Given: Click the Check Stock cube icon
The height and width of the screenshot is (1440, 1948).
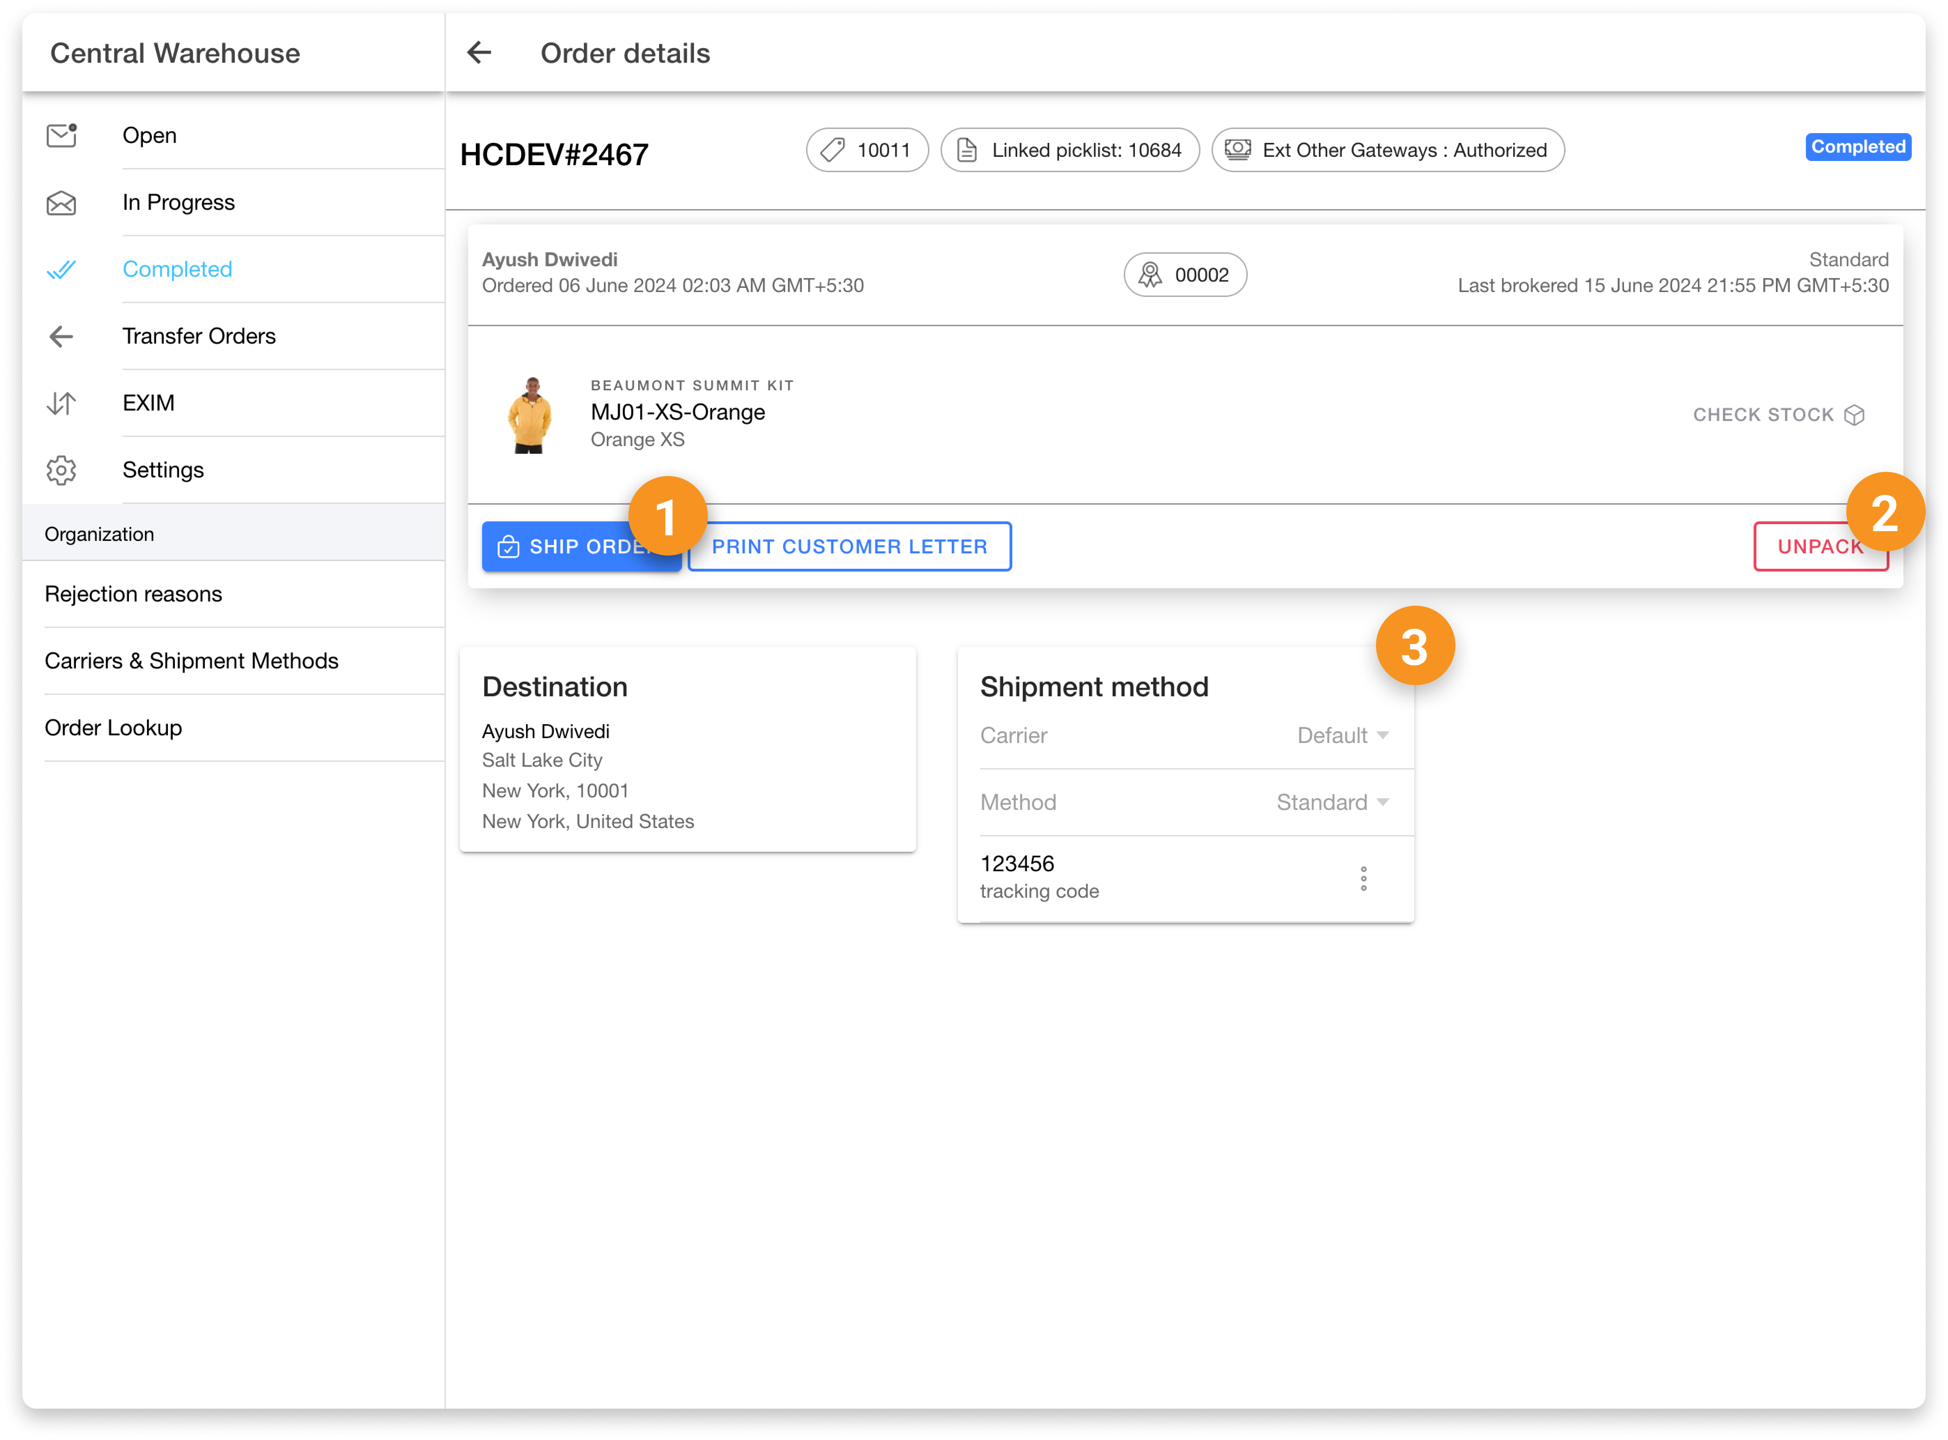Looking at the screenshot, I should (x=1855, y=415).
